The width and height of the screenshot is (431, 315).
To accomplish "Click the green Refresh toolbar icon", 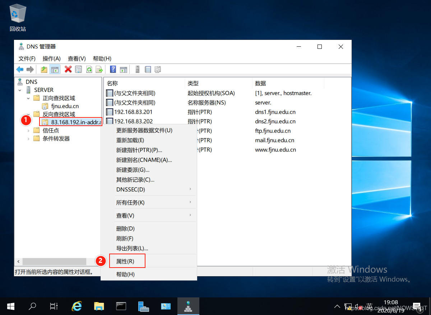I will pos(89,69).
